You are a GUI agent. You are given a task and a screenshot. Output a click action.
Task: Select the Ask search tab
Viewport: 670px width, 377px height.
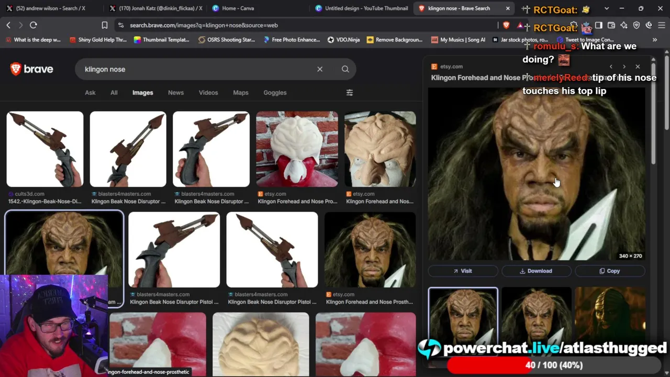[90, 93]
